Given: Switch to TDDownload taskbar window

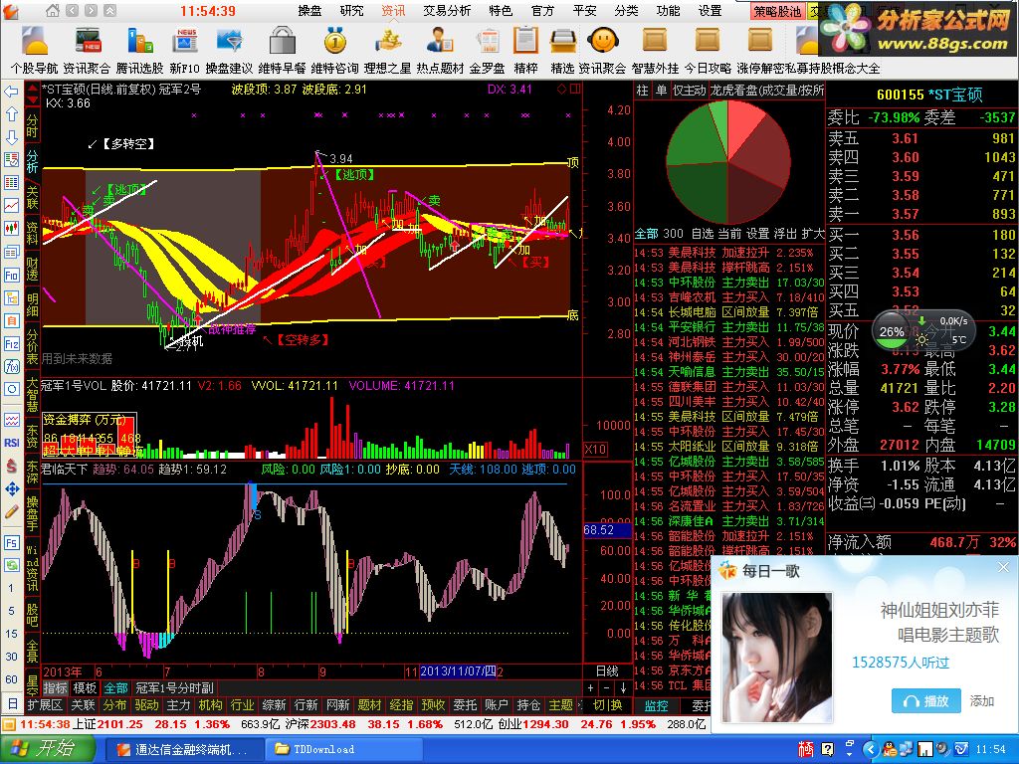Looking at the screenshot, I should 342,749.
